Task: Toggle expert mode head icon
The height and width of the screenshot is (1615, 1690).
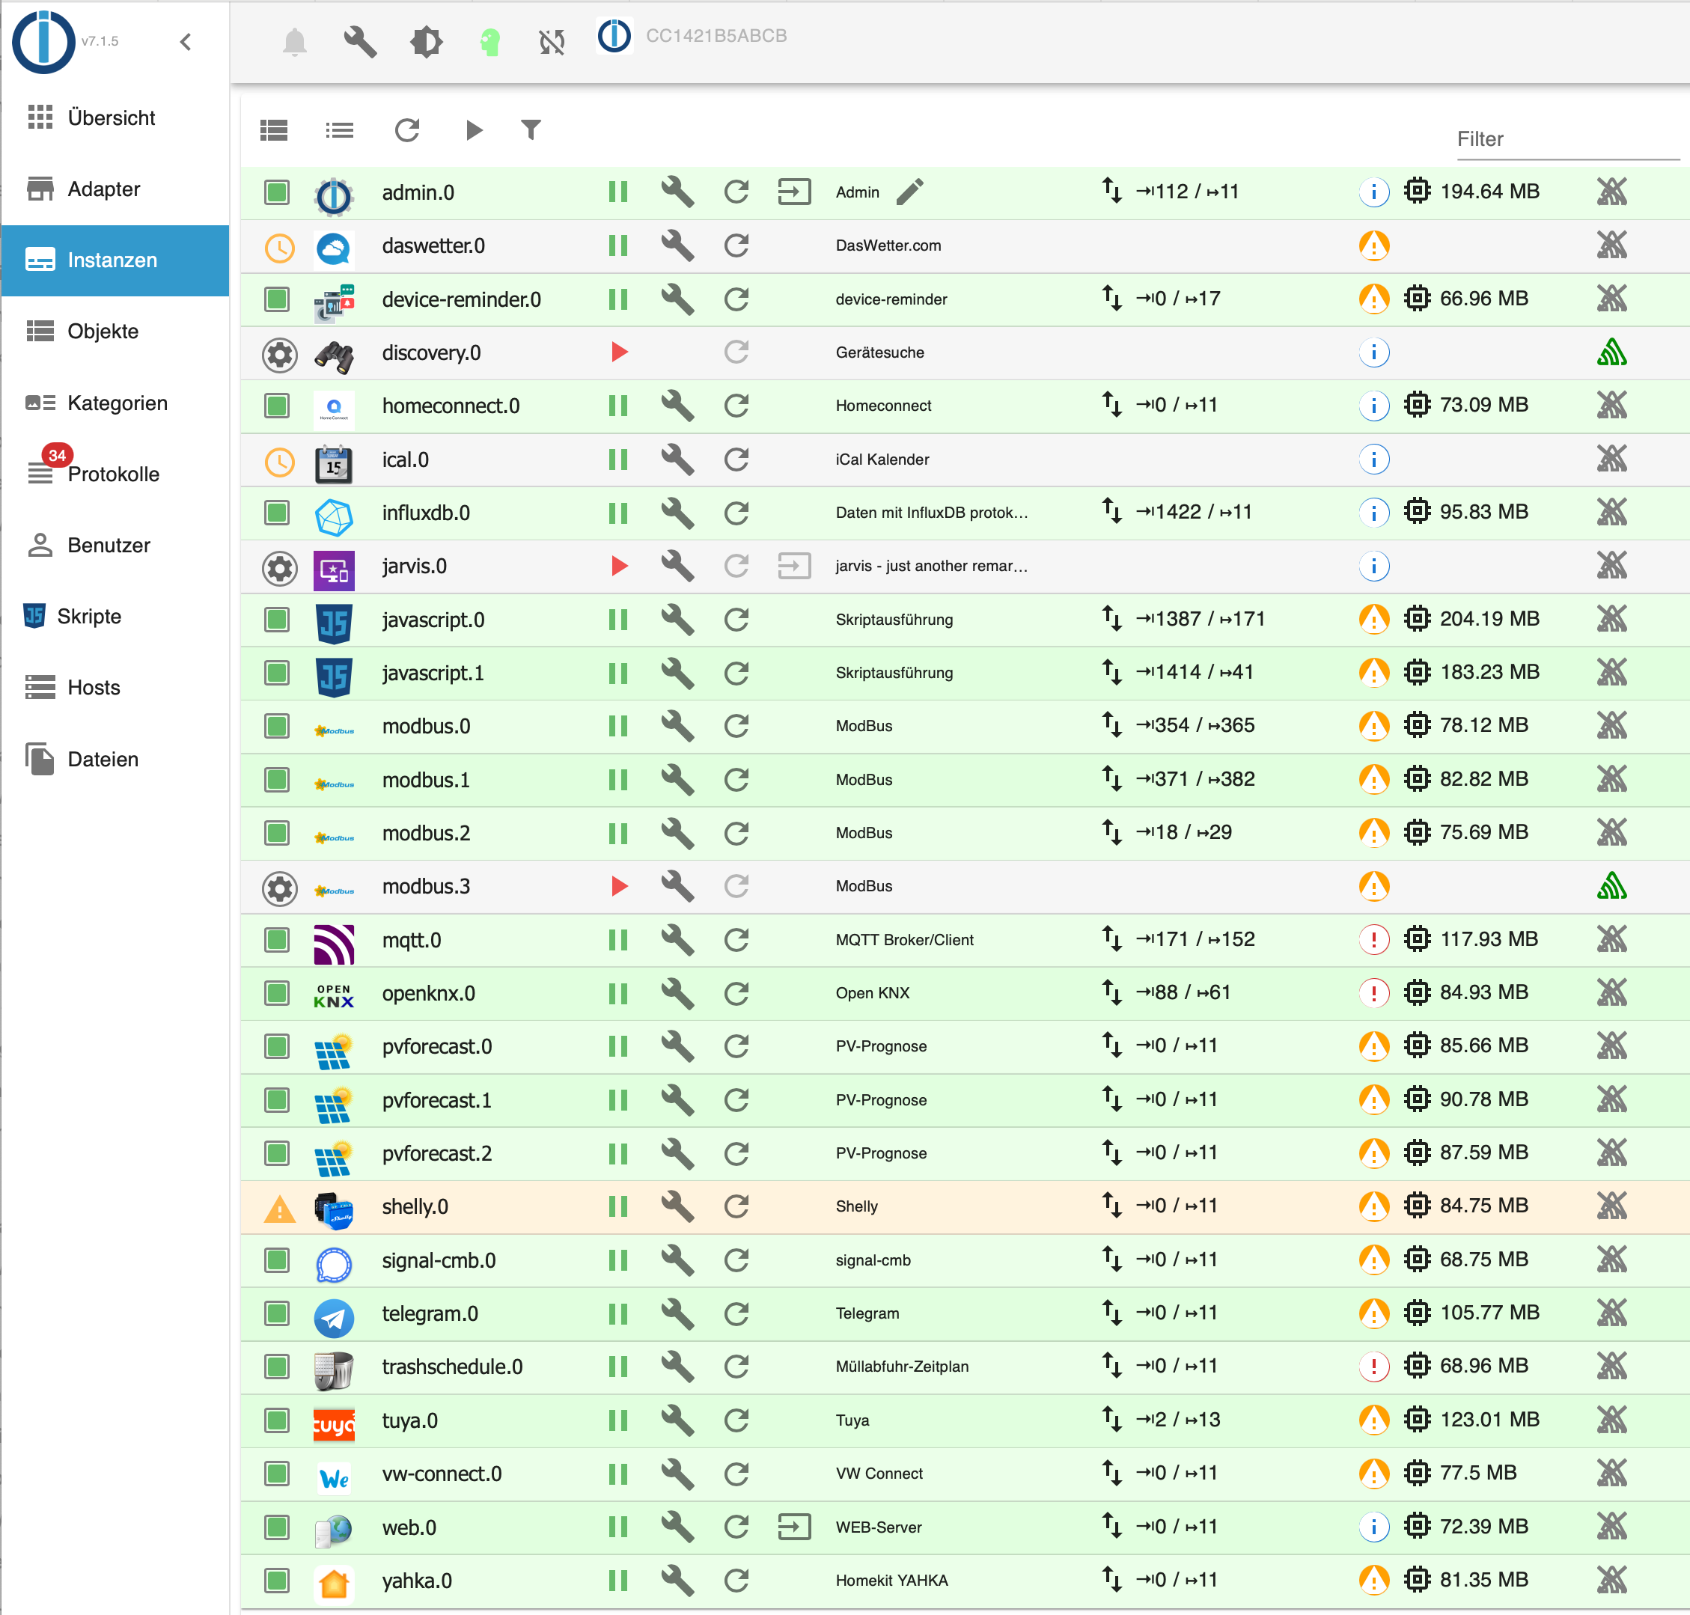Action: point(490,40)
